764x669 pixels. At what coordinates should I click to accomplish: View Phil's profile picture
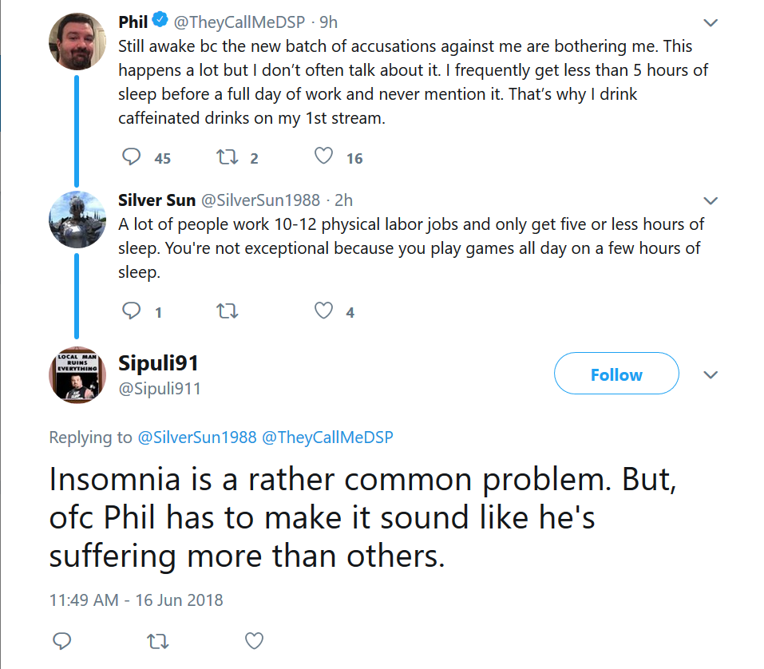coord(77,42)
